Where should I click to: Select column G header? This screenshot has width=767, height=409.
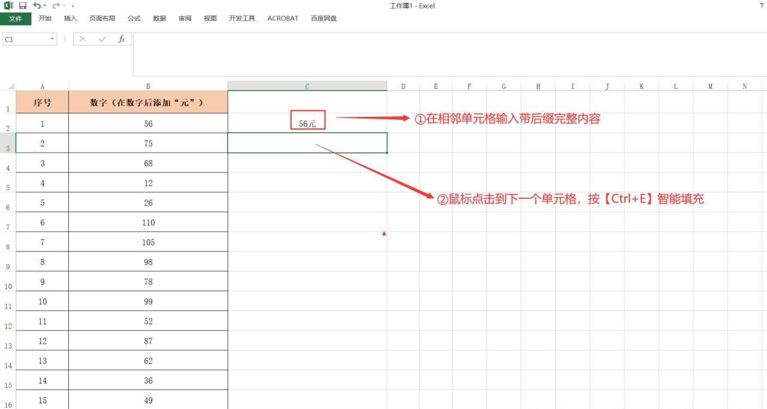(503, 86)
